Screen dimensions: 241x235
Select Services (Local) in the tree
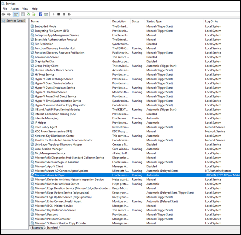[16, 21]
